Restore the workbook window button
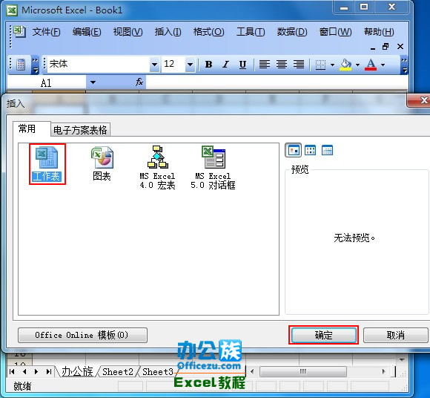Viewport: 430px width, 398px height. click(386, 47)
